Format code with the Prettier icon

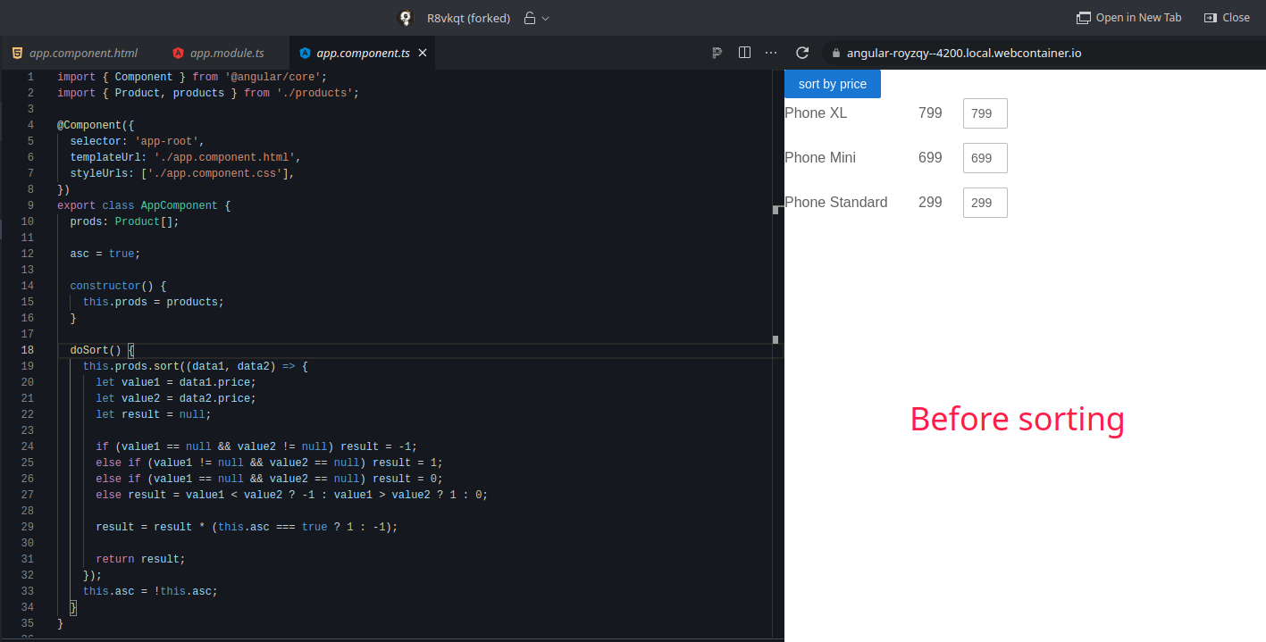tap(717, 53)
